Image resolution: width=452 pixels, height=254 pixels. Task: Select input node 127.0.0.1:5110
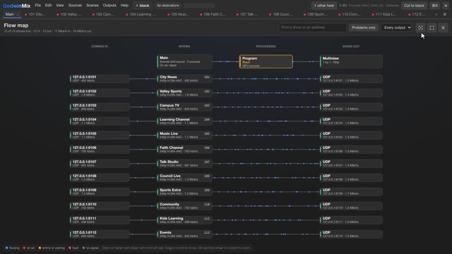[x=99, y=205]
